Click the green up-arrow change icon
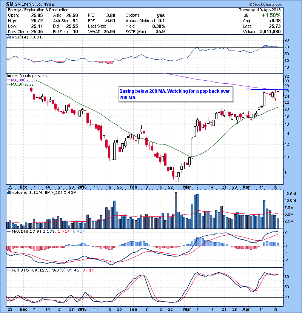This screenshot has width=302, height=313. coord(246,15)
